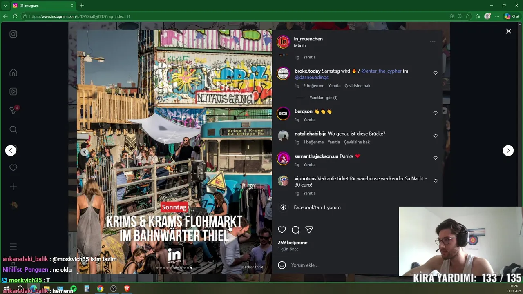Like viphotons' ticket comment
The width and height of the screenshot is (523, 294).
coord(435,180)
